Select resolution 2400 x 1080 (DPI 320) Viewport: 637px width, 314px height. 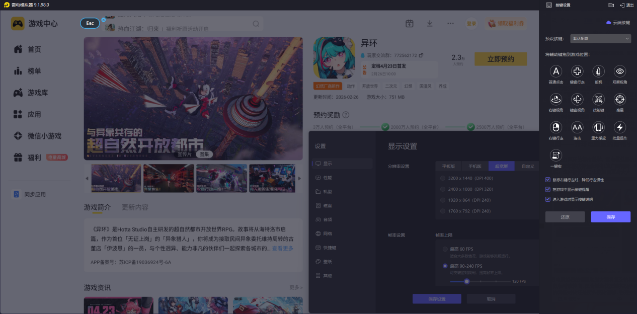tap(443, 189)
